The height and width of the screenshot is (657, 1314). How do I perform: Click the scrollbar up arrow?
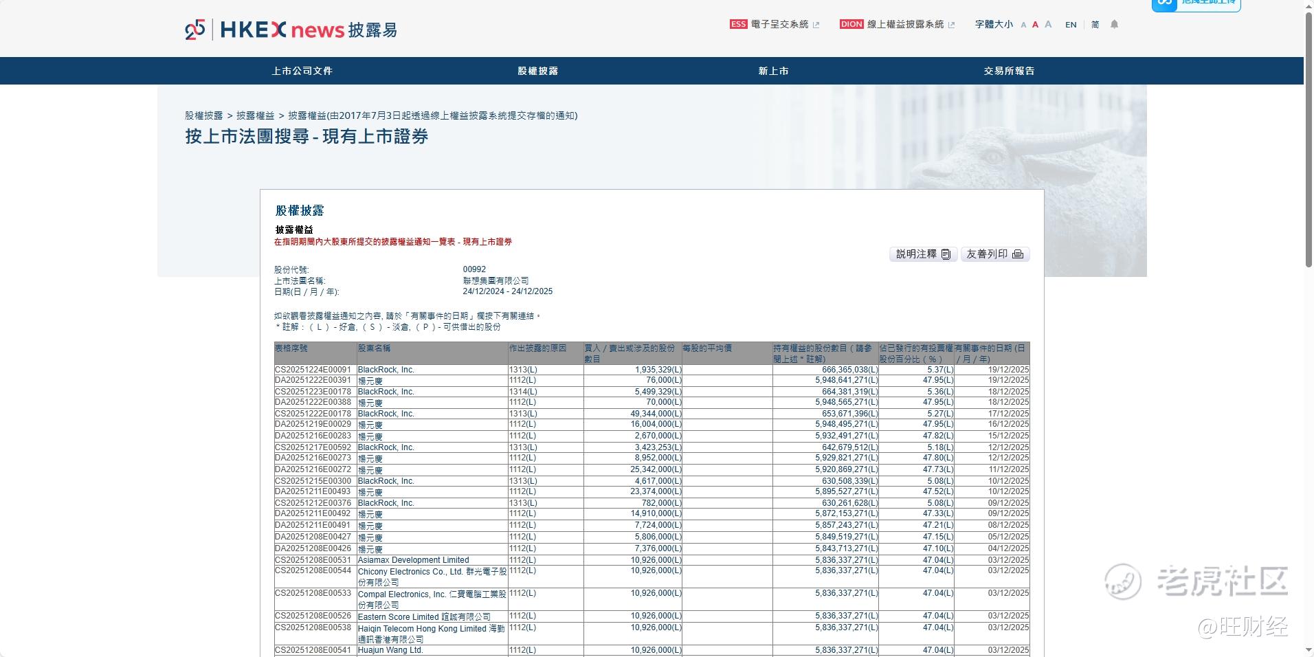(1309, 5)
